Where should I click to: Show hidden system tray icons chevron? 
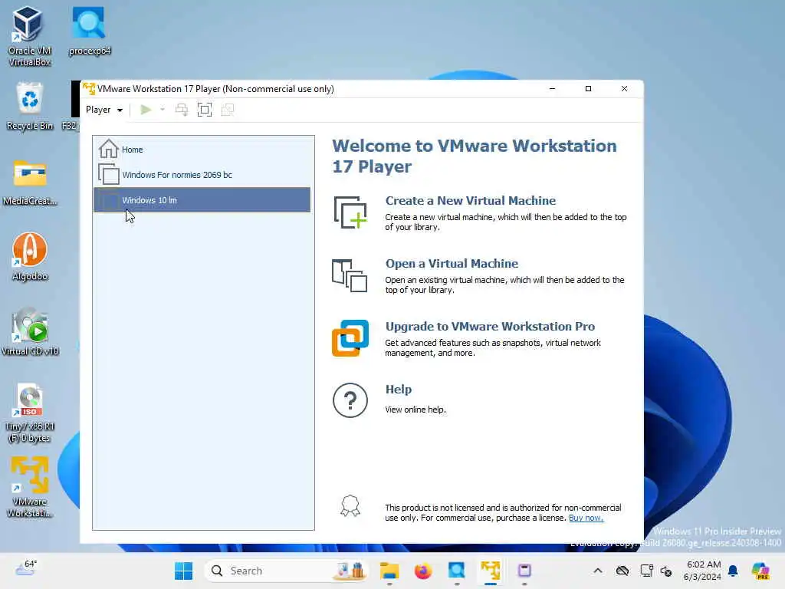pos(598,571)
